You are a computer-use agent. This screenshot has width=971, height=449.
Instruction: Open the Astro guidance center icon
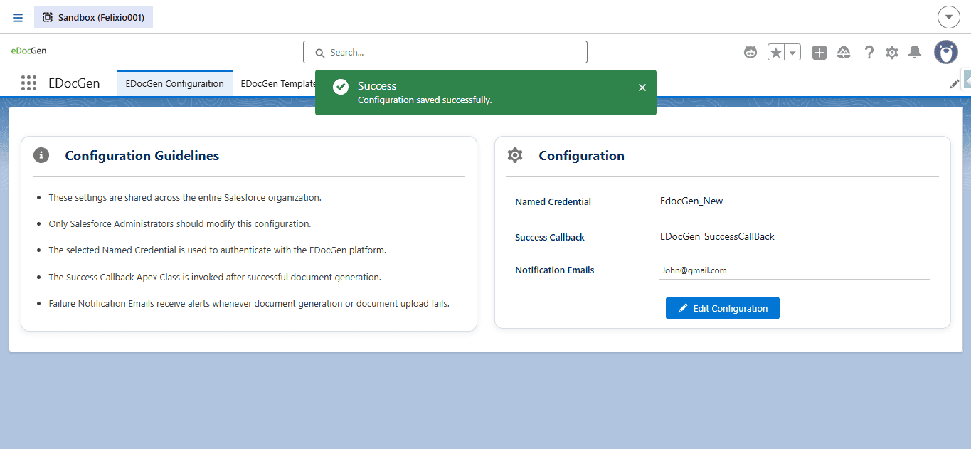tap(750, 52)
